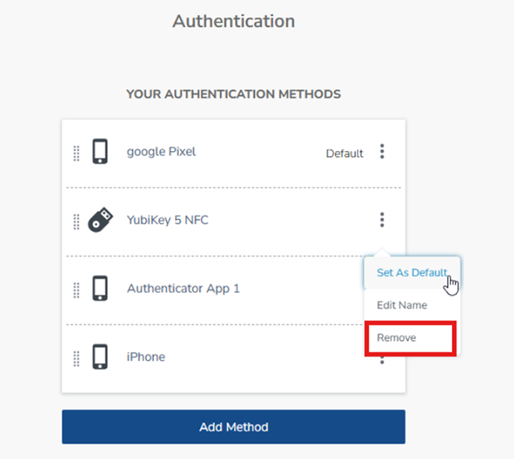Choose Set As Default from menu
The image size is (514, 459).
click(x=411, y=273)
